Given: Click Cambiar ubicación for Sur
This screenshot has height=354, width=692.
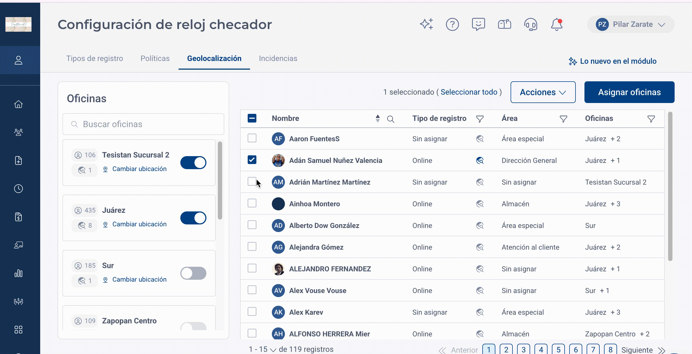Looking at the screenshot, I should pos(135,280).
